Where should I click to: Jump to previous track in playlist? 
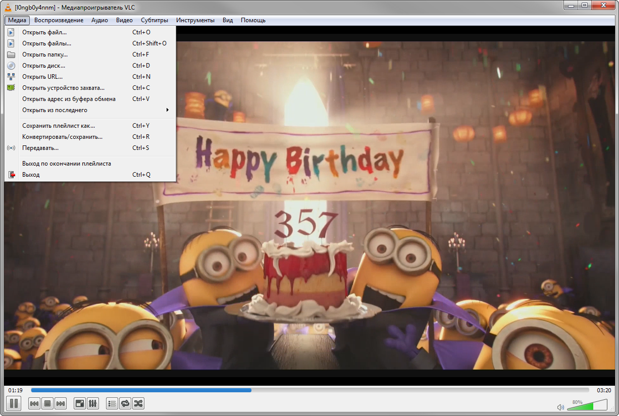point(34,403)
